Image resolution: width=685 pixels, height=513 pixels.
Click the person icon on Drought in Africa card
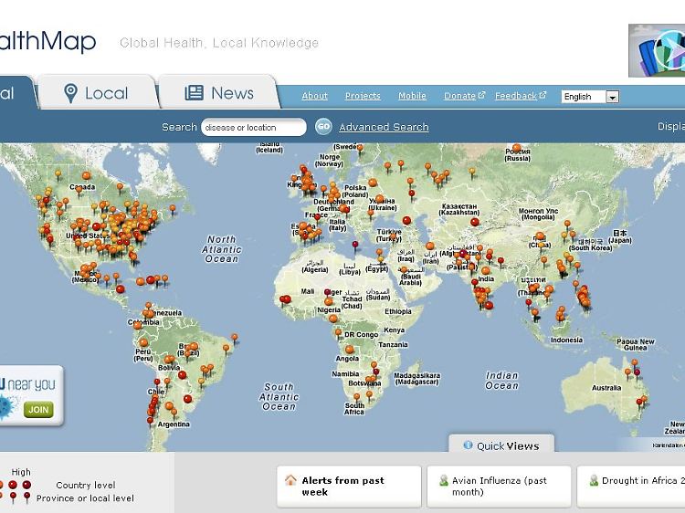594,480
